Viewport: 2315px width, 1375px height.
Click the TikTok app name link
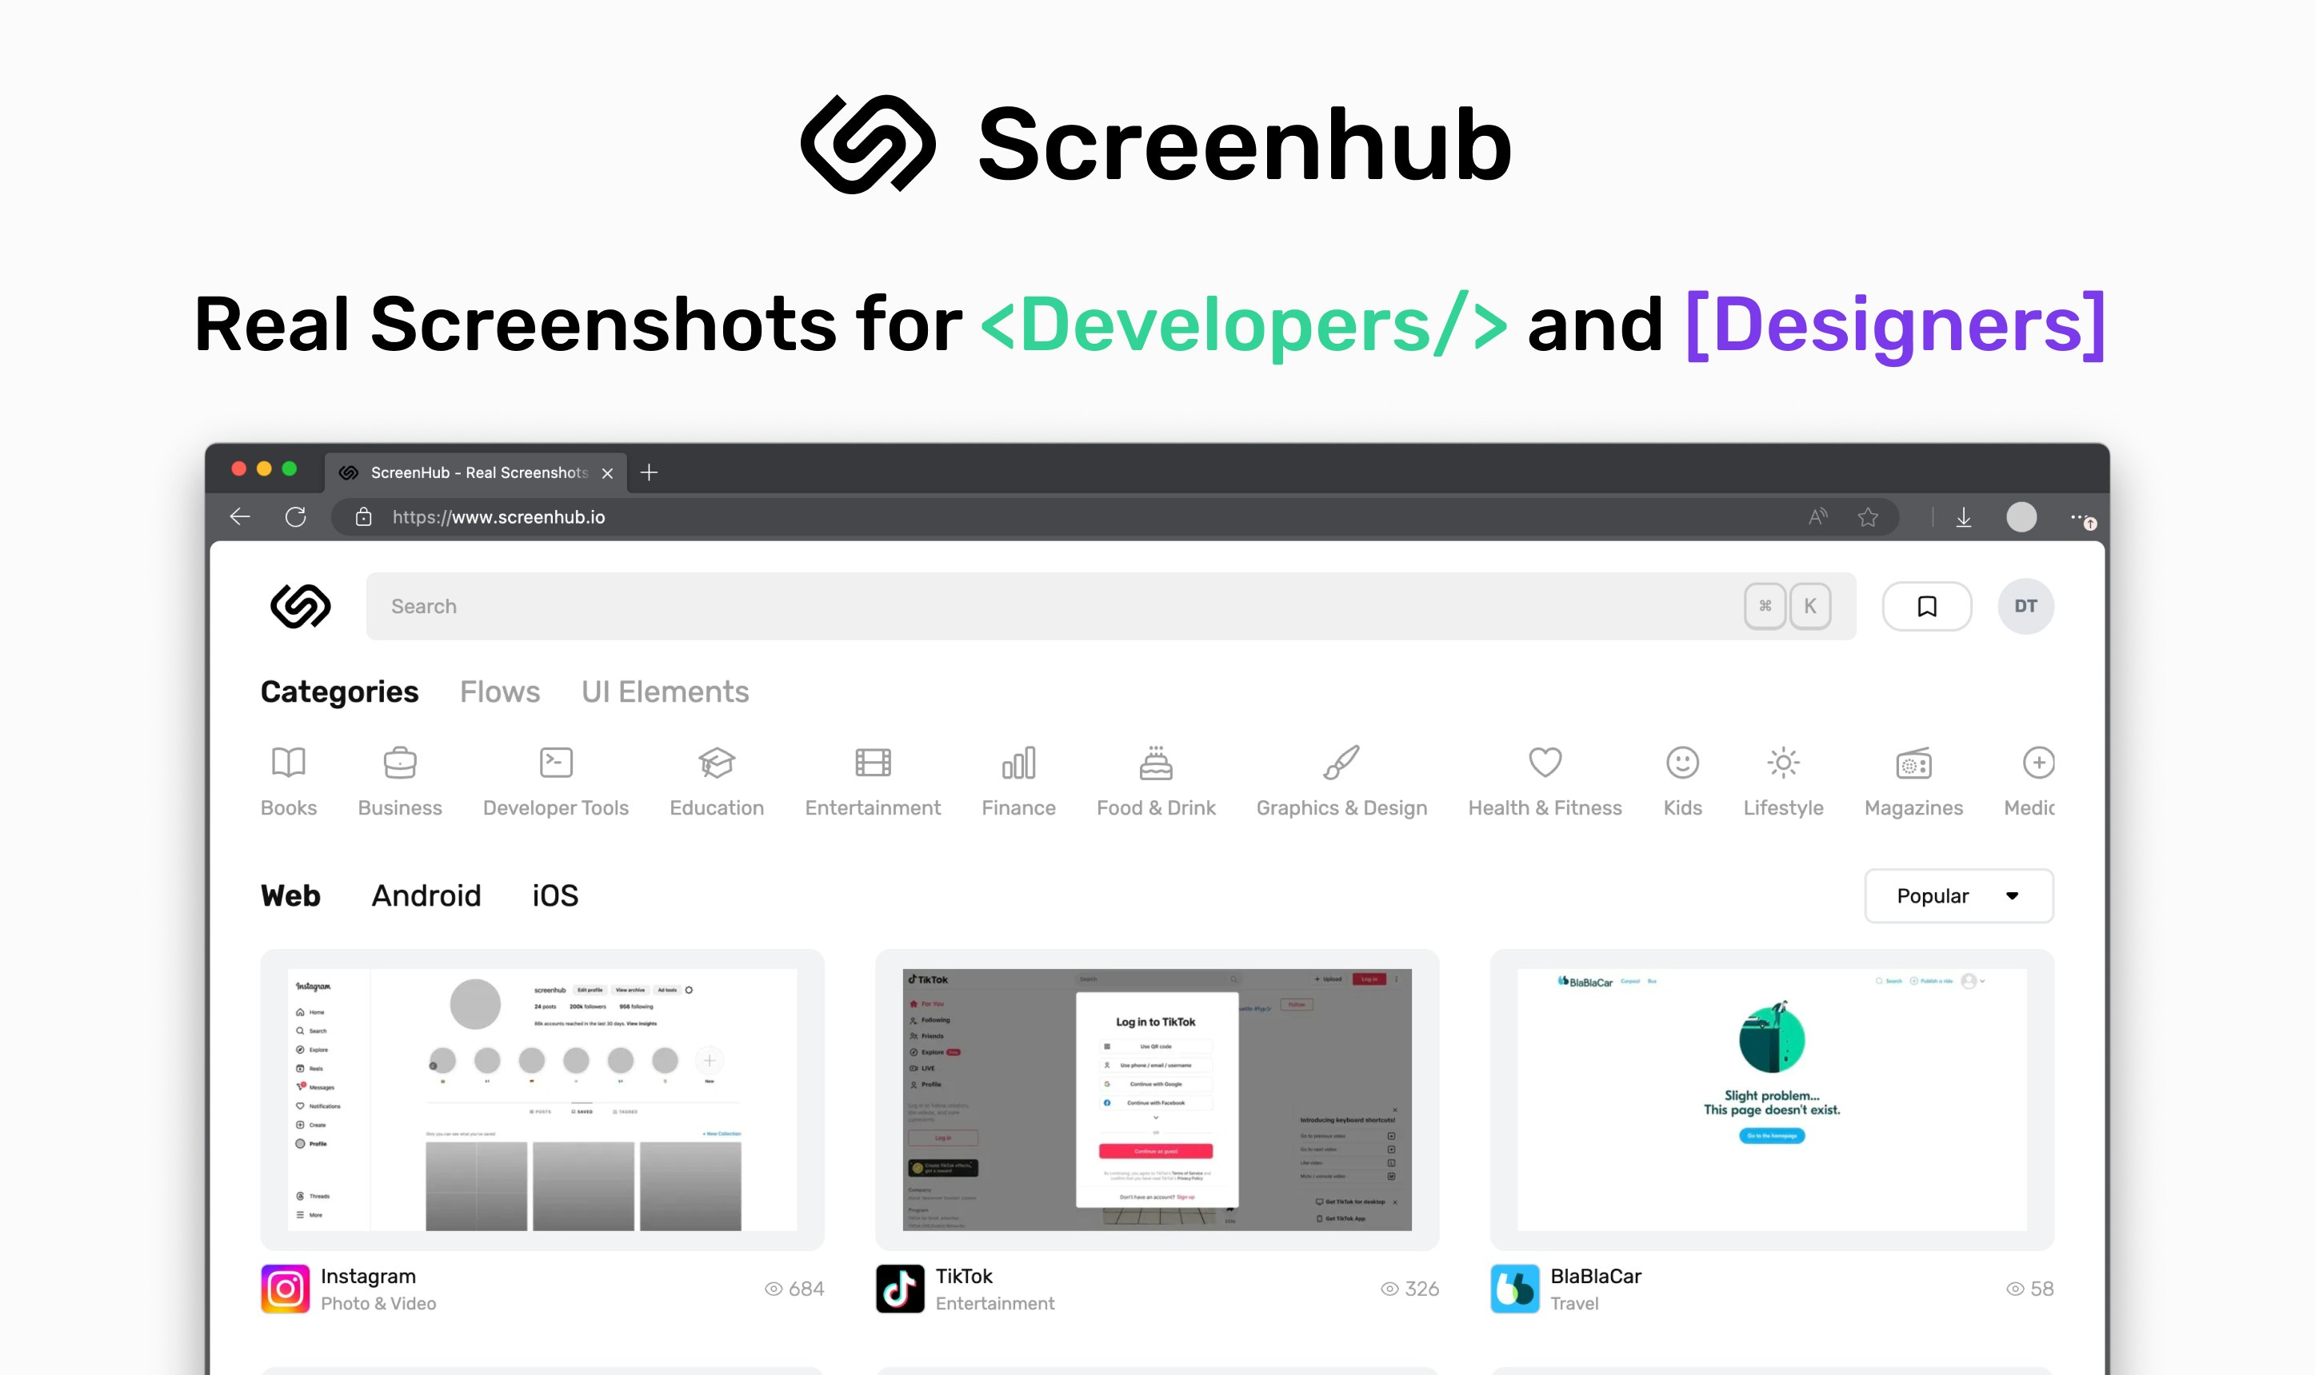pos(963,1276)
